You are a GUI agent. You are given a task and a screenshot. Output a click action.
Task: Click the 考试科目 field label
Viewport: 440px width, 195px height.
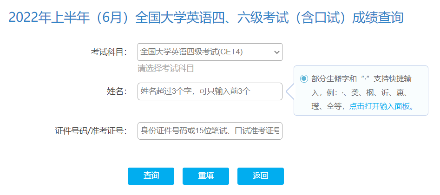tap(109, 52)
